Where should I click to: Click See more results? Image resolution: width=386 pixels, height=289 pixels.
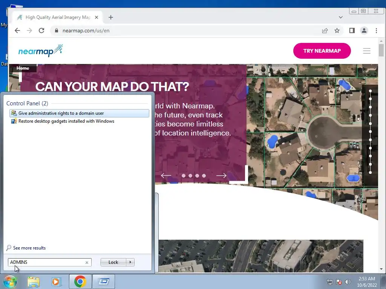point(29,248)
